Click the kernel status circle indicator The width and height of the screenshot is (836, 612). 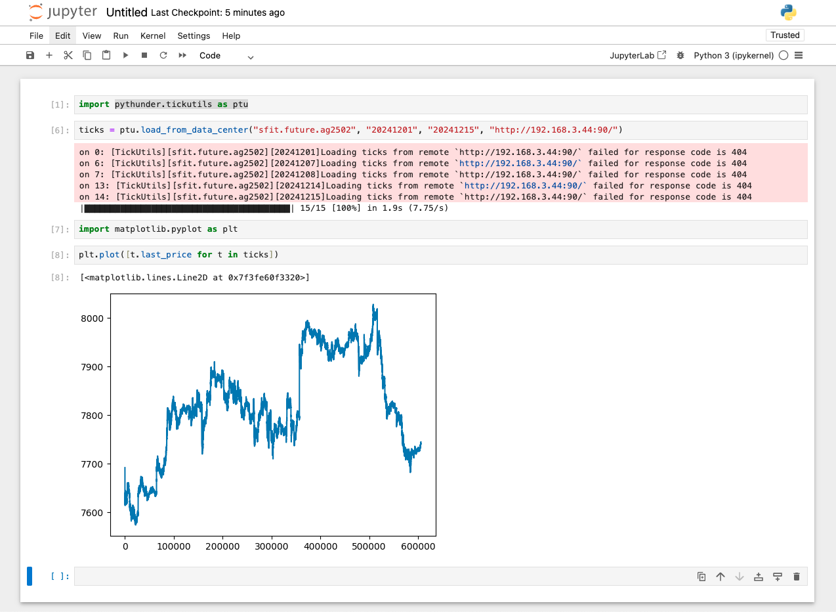click(783, 56)
